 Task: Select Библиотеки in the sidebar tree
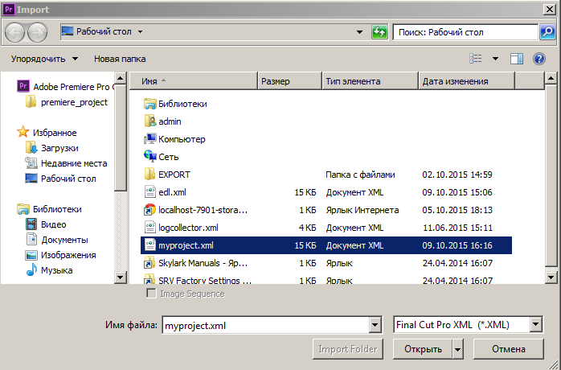click(49, 209)
